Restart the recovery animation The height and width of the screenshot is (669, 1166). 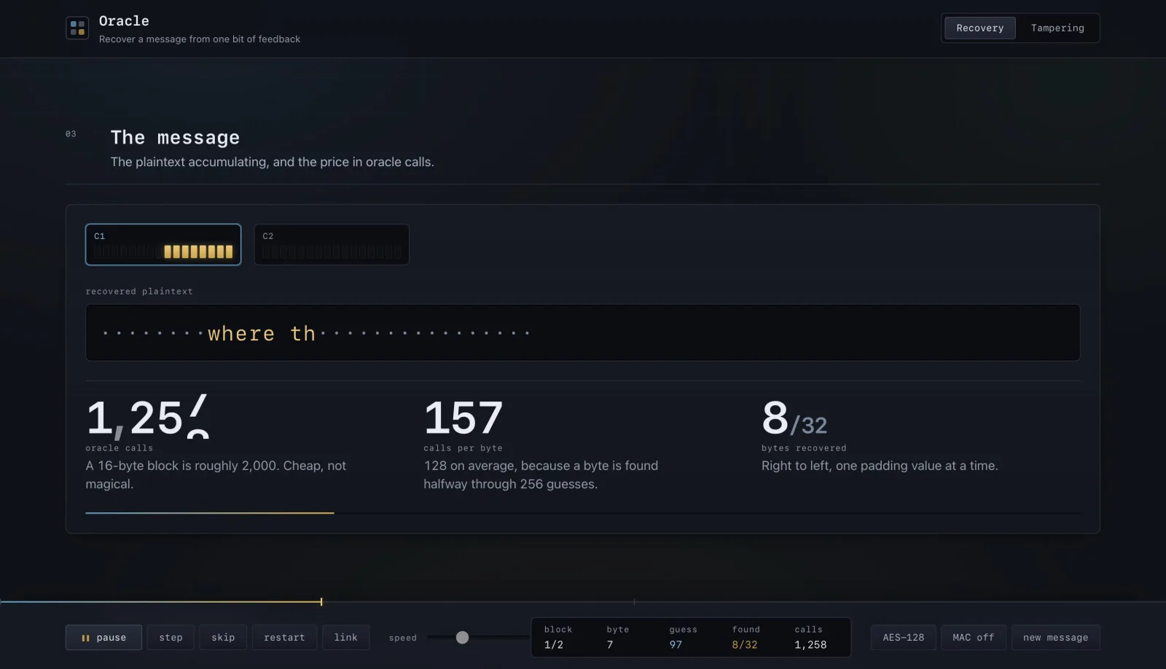[x=284, y=638]
